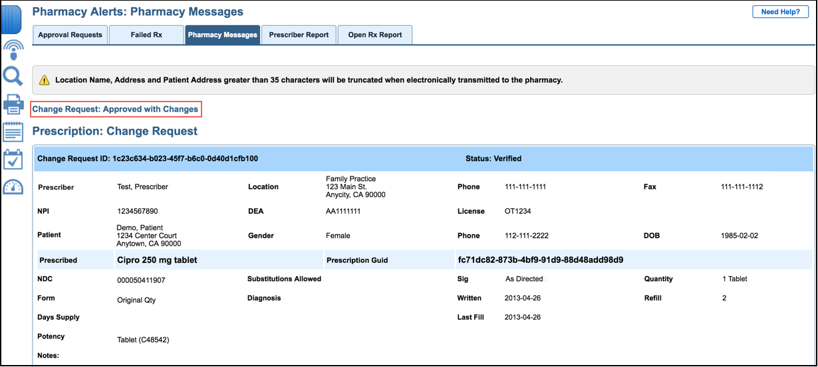
Task: Select the Pharmacy Messages tab
Action: 222,35
